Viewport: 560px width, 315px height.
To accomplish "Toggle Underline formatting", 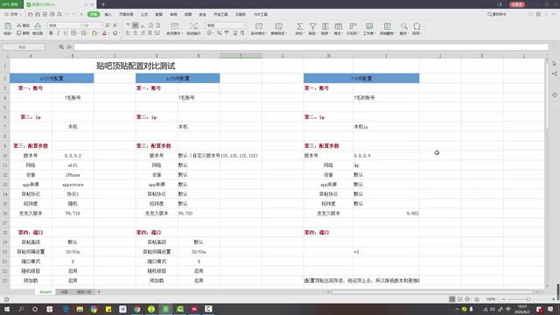I will tap(65, 33).
